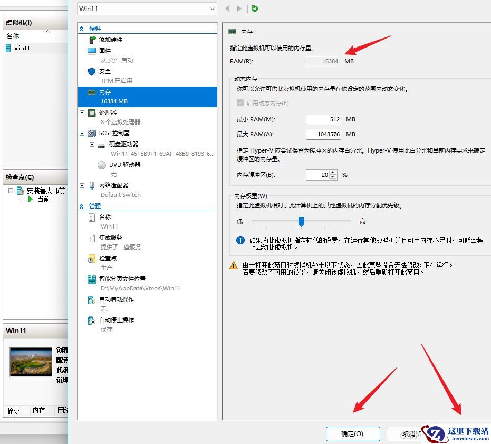This screenshot has width=491, height=444.
Task: Click the 确定(O) button
Action: pyautogui.click(x=353, y=434)
